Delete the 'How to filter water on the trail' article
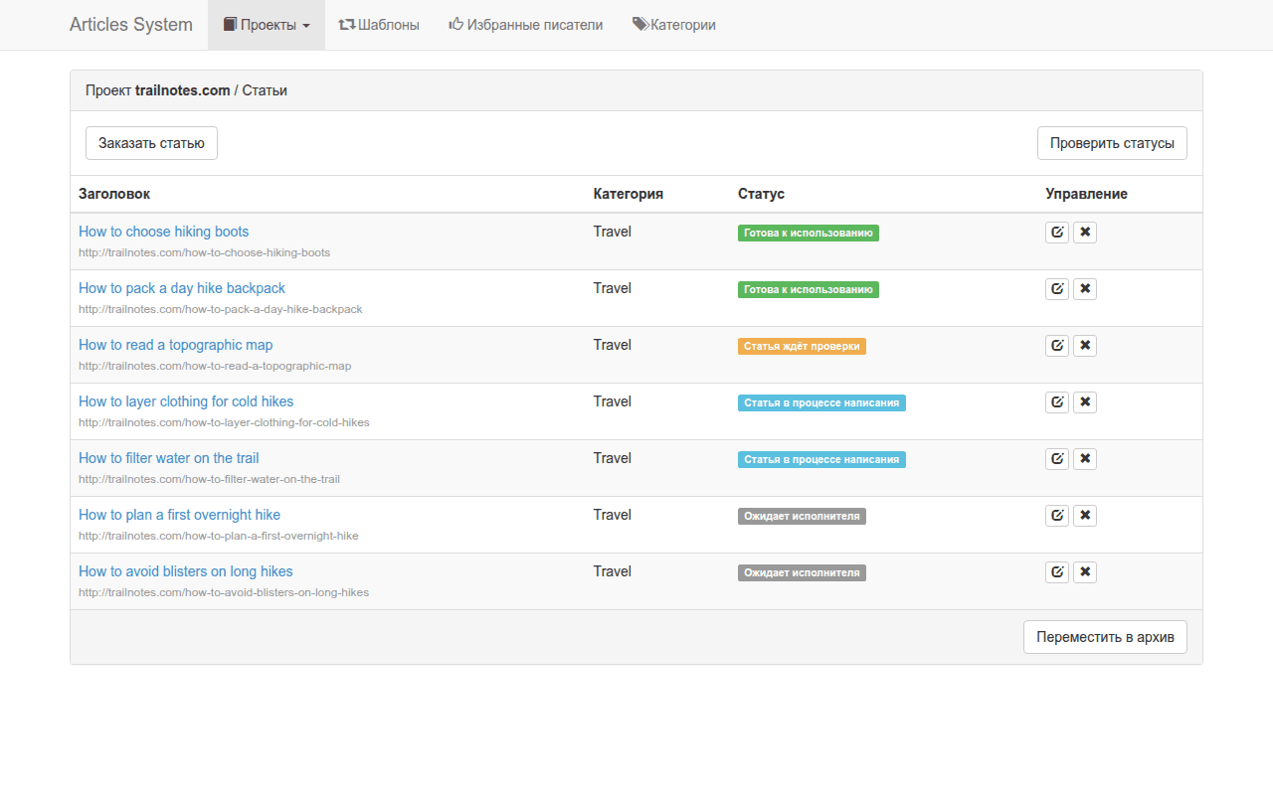The height and width of the screenshot is (795, 1273). pos(1085,459)
